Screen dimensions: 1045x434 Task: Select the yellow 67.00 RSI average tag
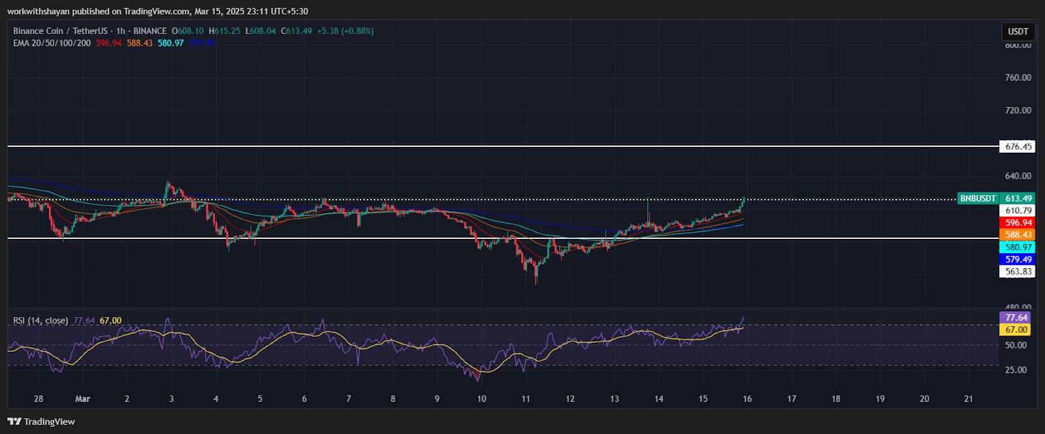point(1017,330)
